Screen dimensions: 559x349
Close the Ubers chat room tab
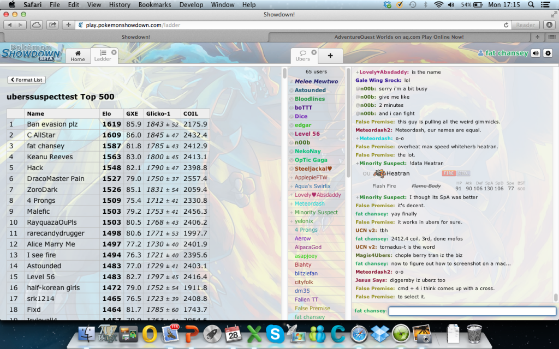(x=314, y=52)
